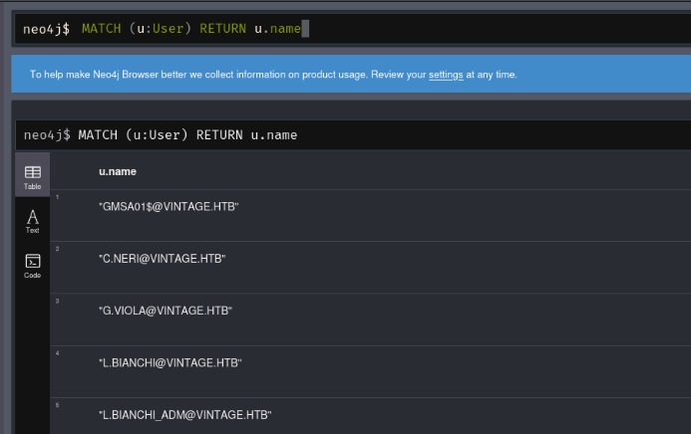Select the GMSA01$@VINTAGE.HTB result cell
The height and width of the screenshot is (434, 691).
tap(169, 206)
